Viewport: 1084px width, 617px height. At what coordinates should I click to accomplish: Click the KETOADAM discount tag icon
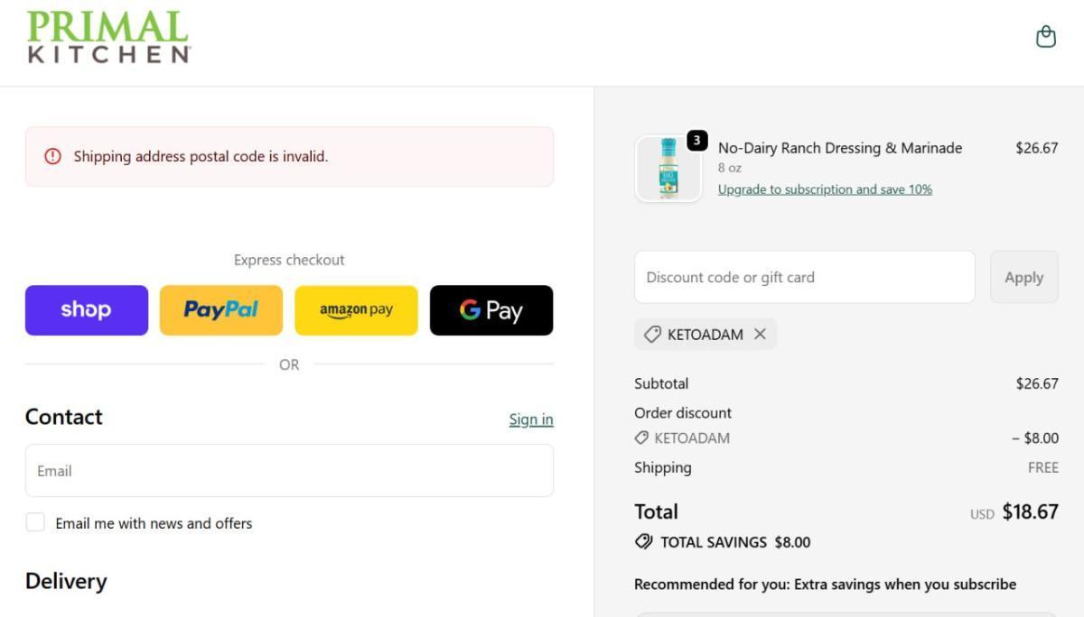[652, 335]
